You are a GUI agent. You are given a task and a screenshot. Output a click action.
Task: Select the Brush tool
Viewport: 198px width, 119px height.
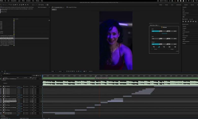19,5
